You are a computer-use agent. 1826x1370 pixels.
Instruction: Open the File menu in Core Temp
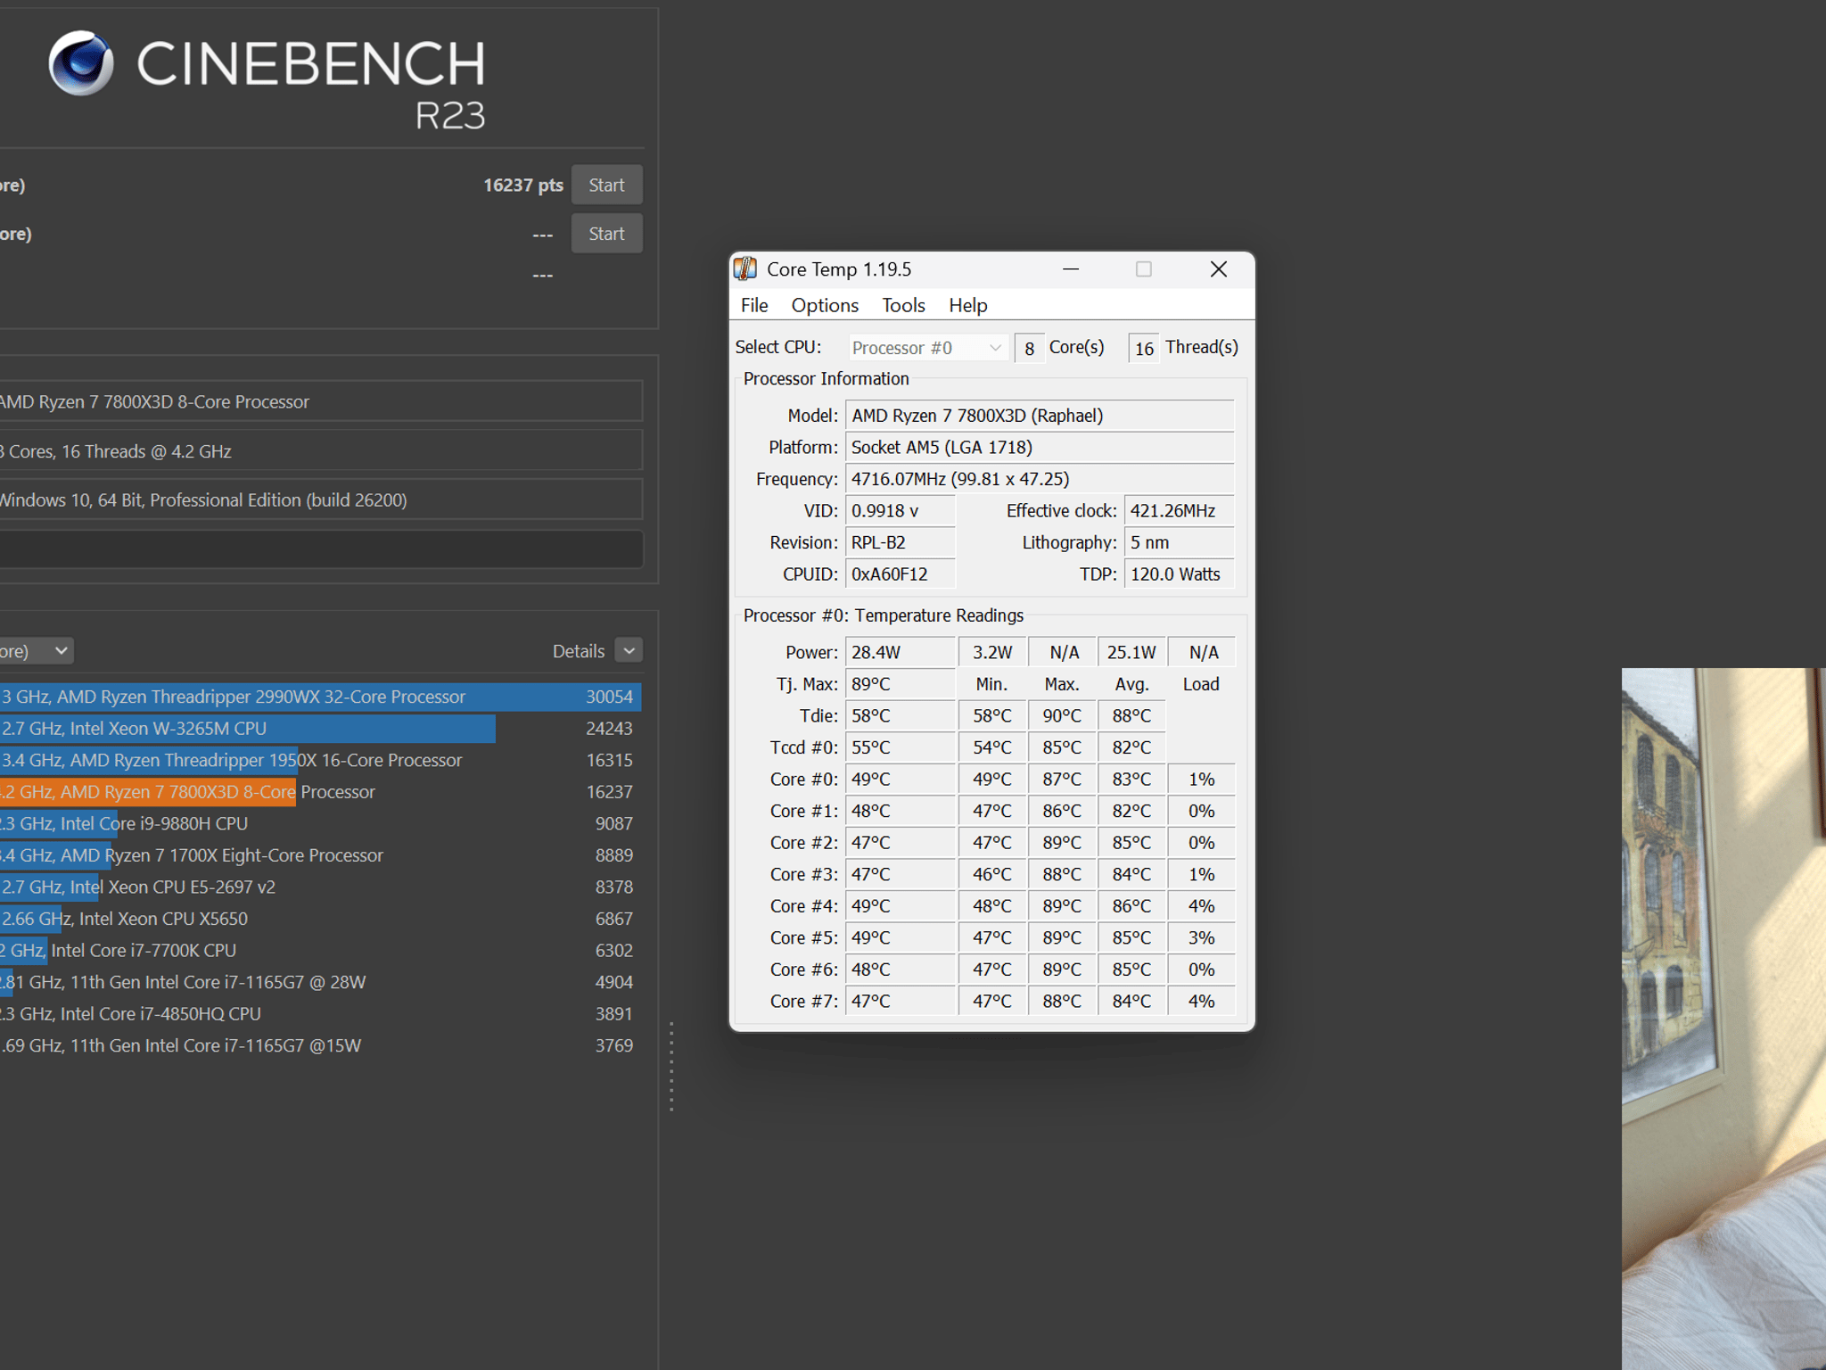pos(754,305)
